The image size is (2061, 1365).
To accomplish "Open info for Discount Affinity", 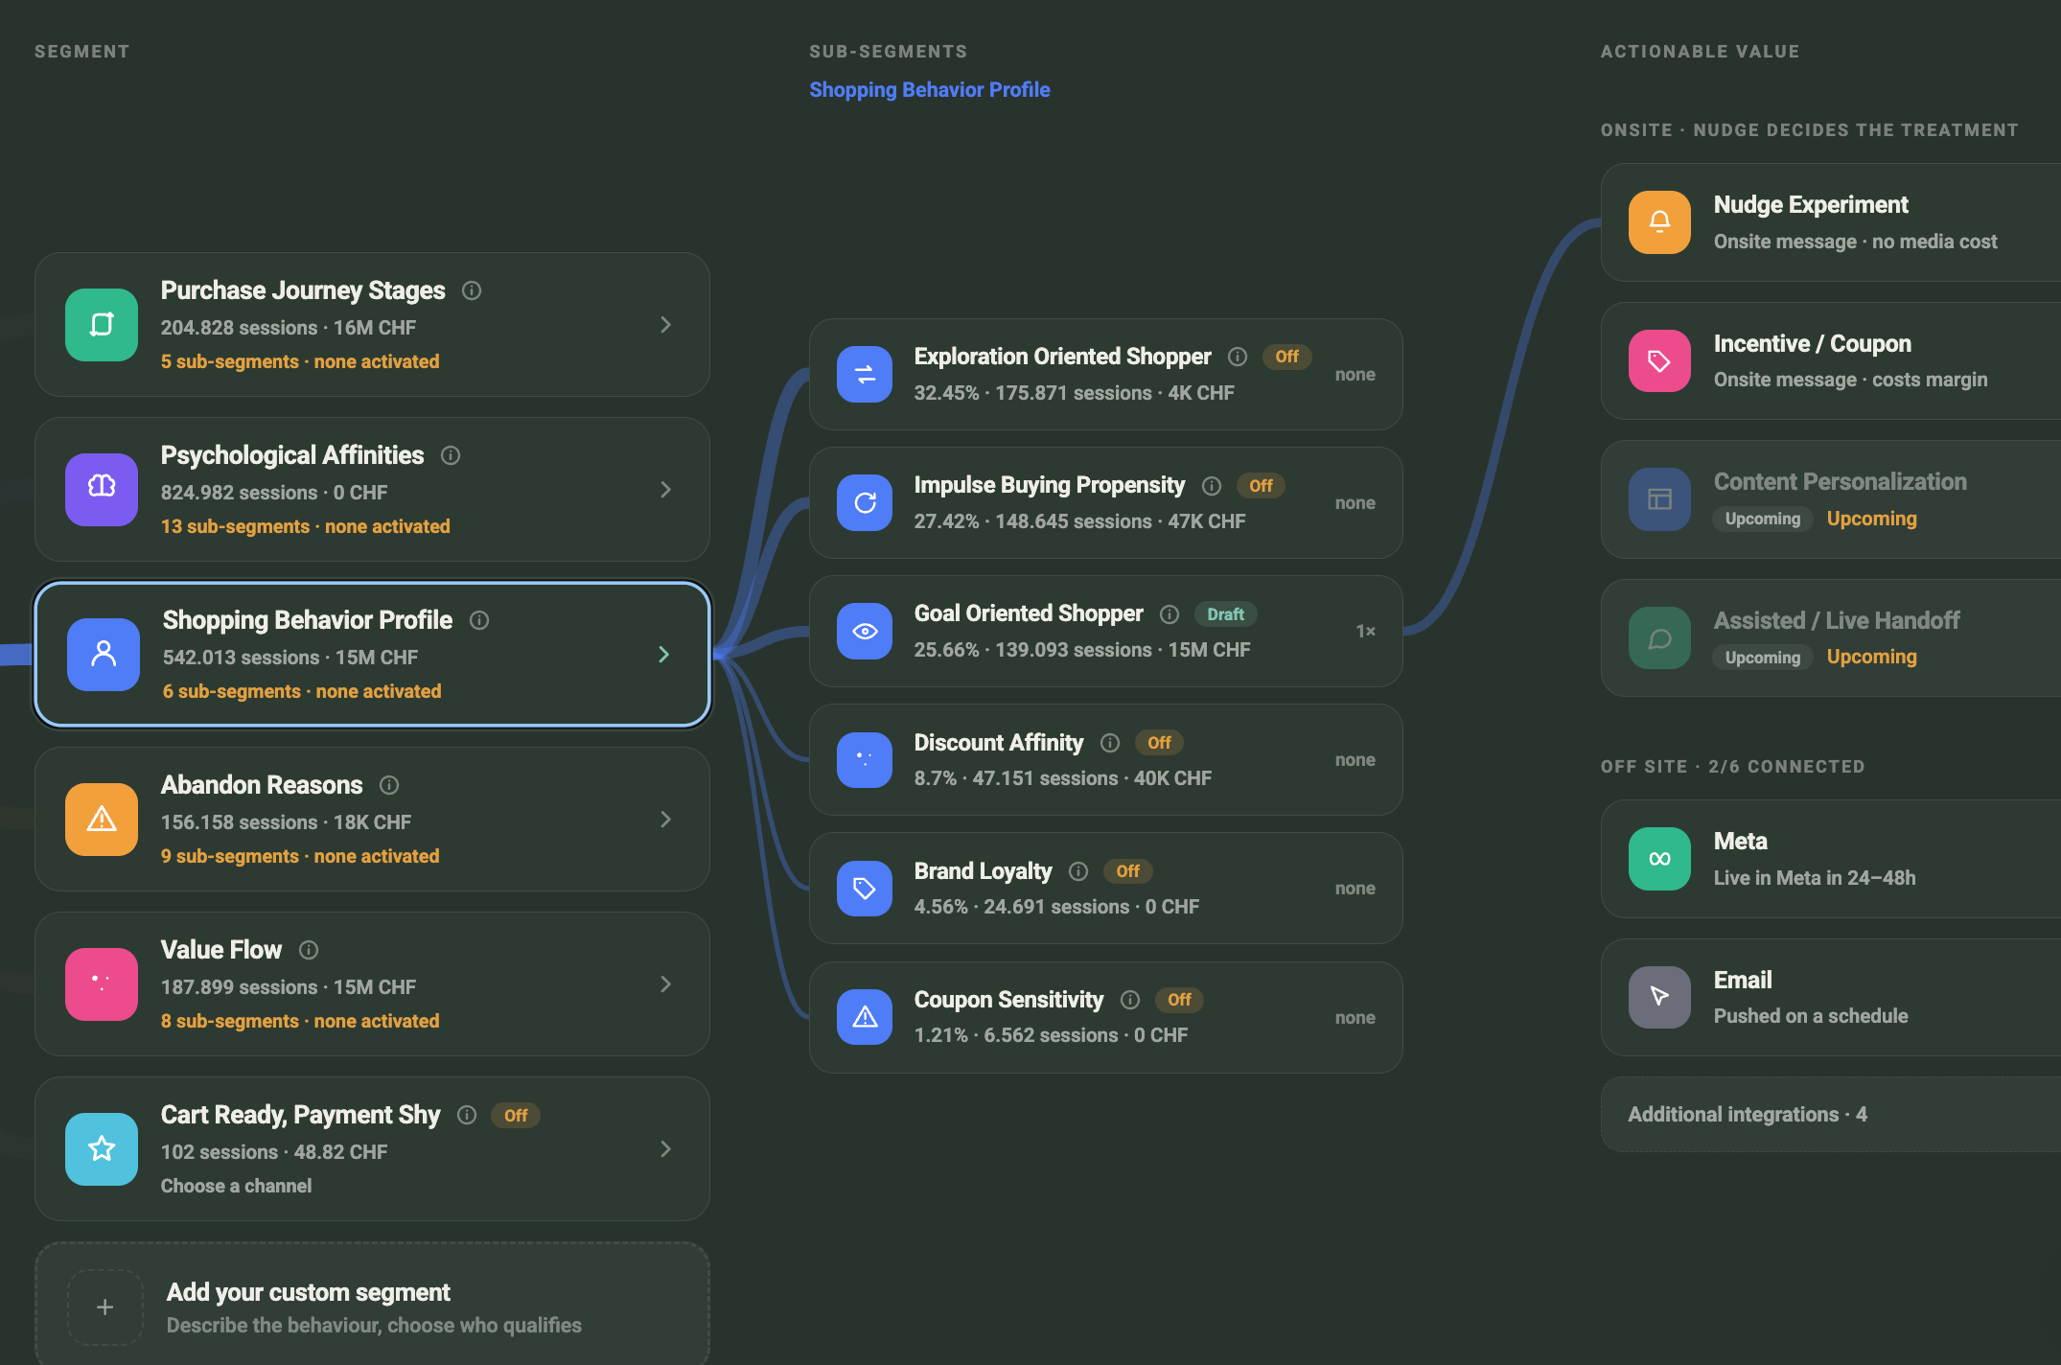I will (x=1110, y=743).
